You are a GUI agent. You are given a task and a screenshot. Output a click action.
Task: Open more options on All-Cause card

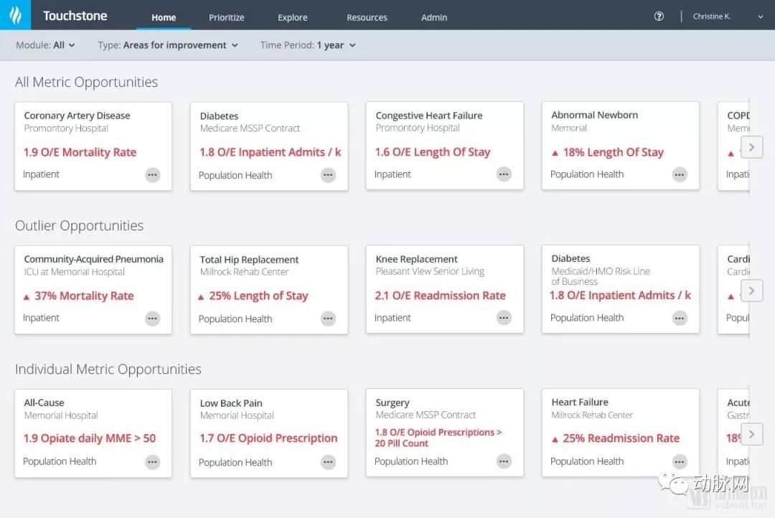click(152, 462)
